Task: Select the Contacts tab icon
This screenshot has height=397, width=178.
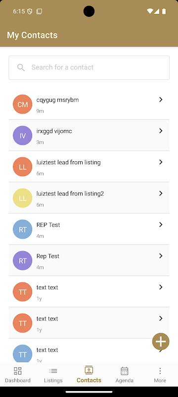Action: coord(89,370)
